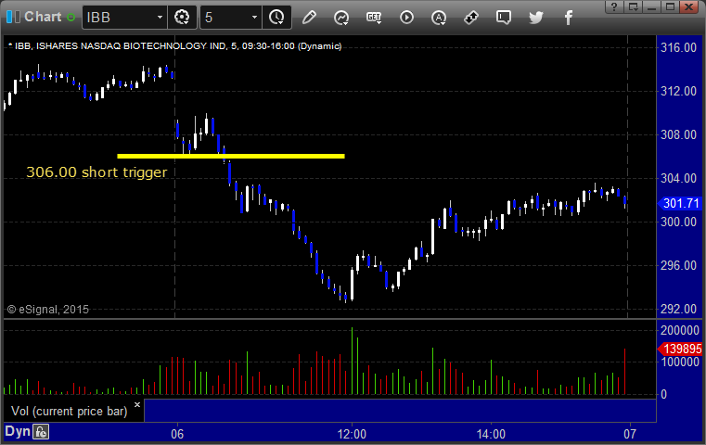
Task: Select the yellow short trigger line
Action: tap(231, 156)
